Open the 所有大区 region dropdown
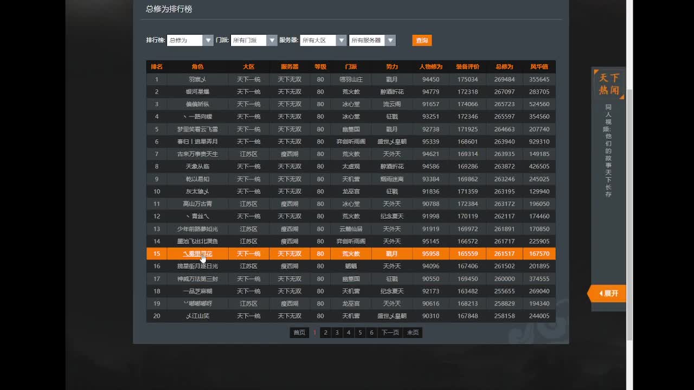Screen dimensions: 694x390 click(323, 40)
